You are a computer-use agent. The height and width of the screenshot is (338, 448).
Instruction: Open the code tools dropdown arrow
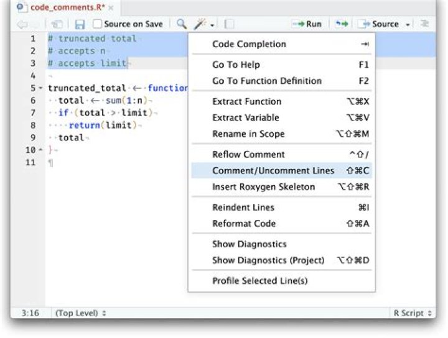(x=212, y=25)
